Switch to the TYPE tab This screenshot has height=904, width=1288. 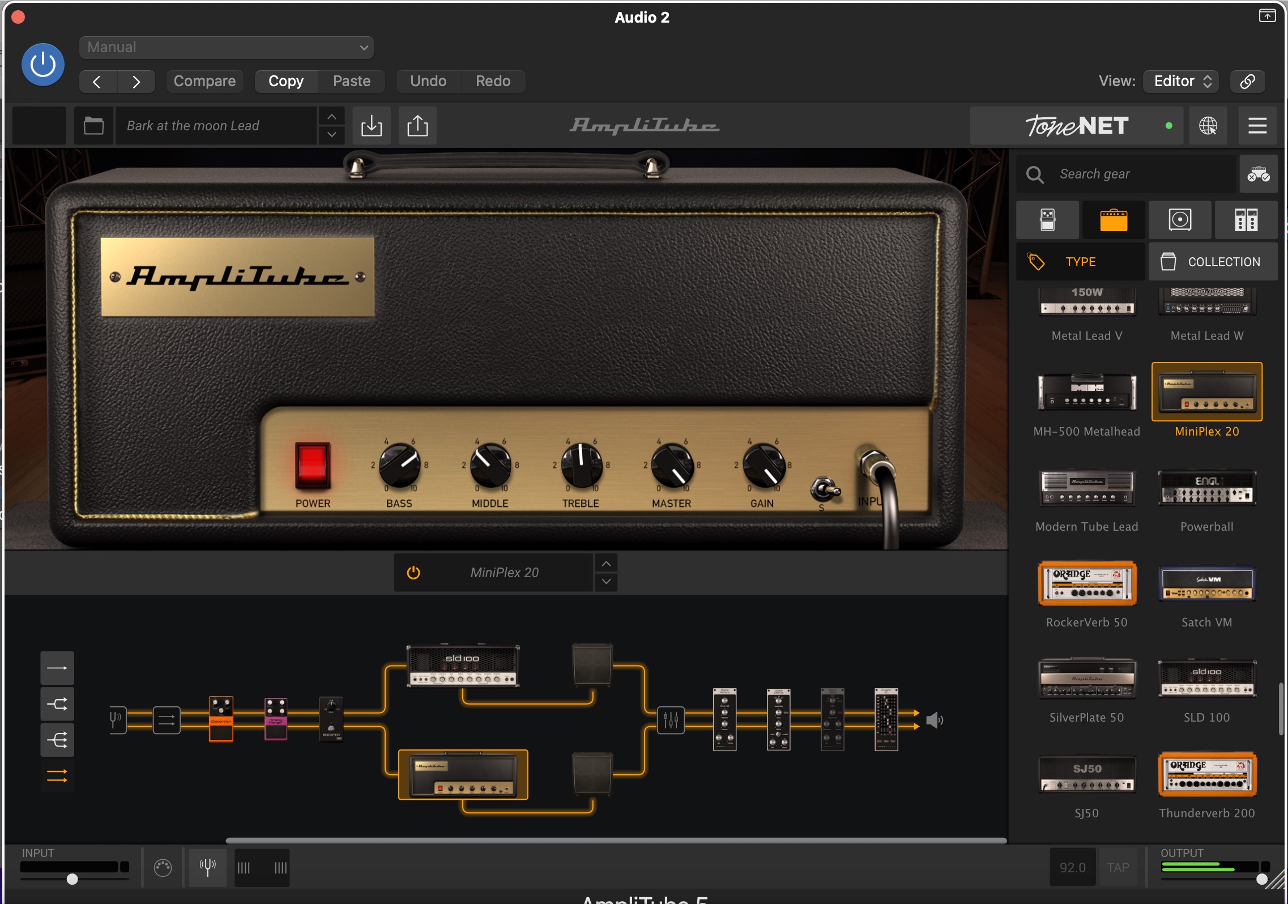(x=1081, y=262)
